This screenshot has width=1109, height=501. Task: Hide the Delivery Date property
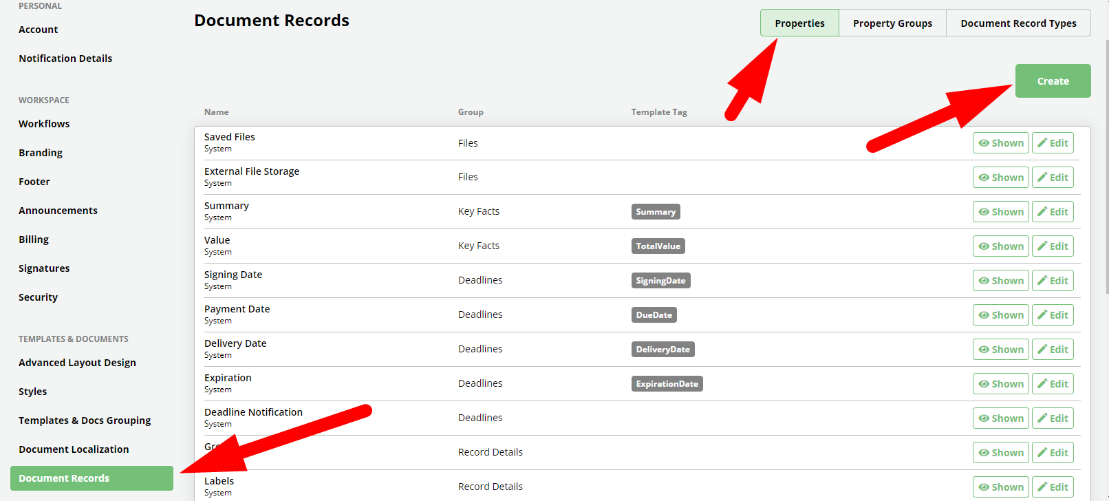pos(1000,350)
